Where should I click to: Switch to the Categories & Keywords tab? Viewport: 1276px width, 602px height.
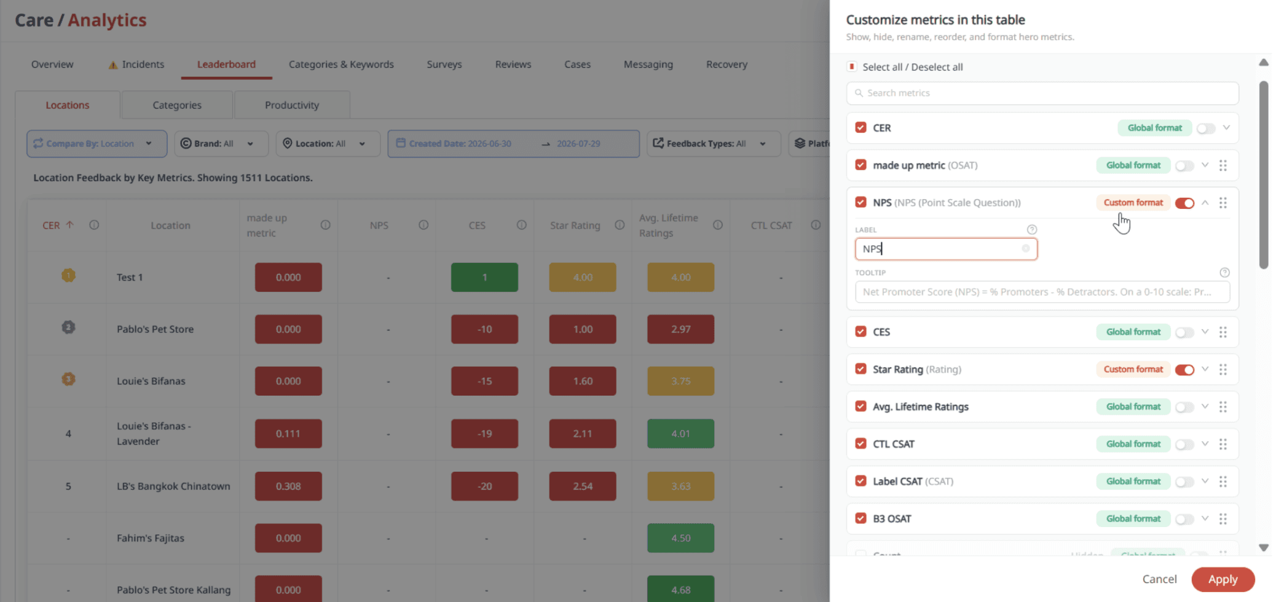(341, 64)
